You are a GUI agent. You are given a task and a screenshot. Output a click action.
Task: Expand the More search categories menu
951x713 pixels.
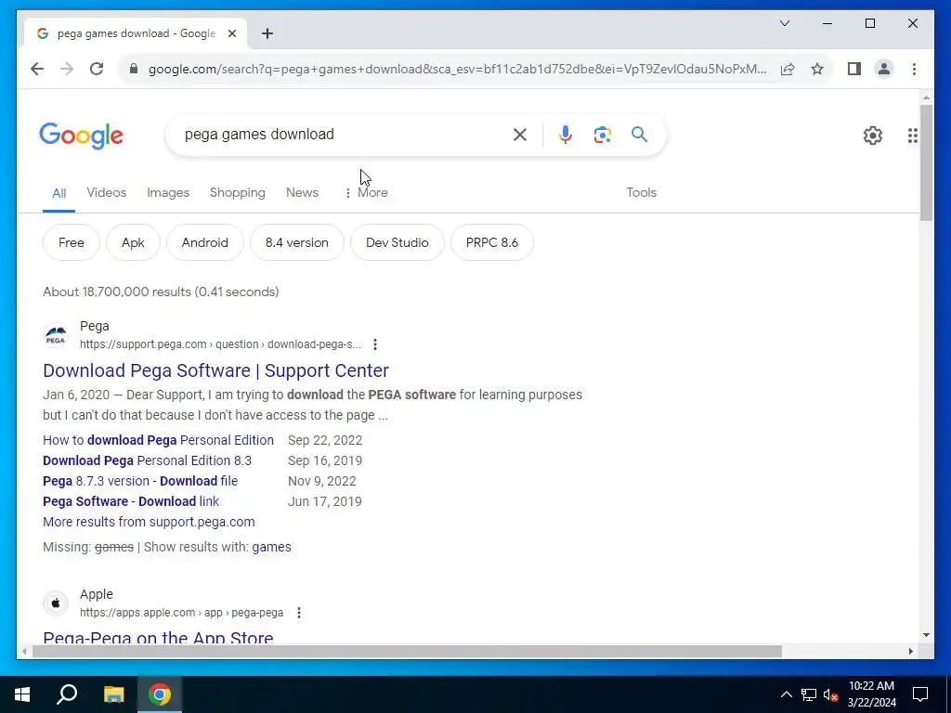(x=366, y=193)
